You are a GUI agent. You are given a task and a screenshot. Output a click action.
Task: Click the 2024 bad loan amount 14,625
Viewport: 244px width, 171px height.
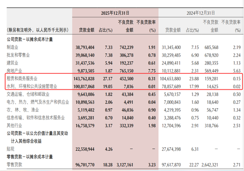(213, 86)
